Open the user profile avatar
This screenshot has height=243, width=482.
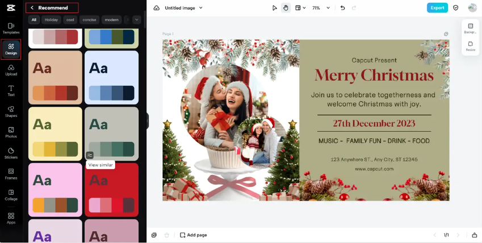click(x=472, y=8)
